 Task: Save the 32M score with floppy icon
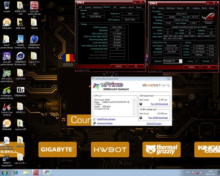click(141, 104)
